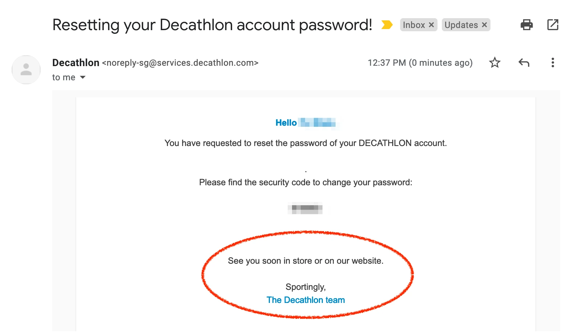This screenshot has height=332, width=571.
Task: Click the print all icon
Action: point(526,25)
